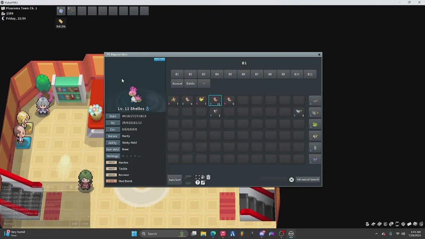Switch to box tab B5
Viewport: 425px width, 239px height.
tap(230, 74)
